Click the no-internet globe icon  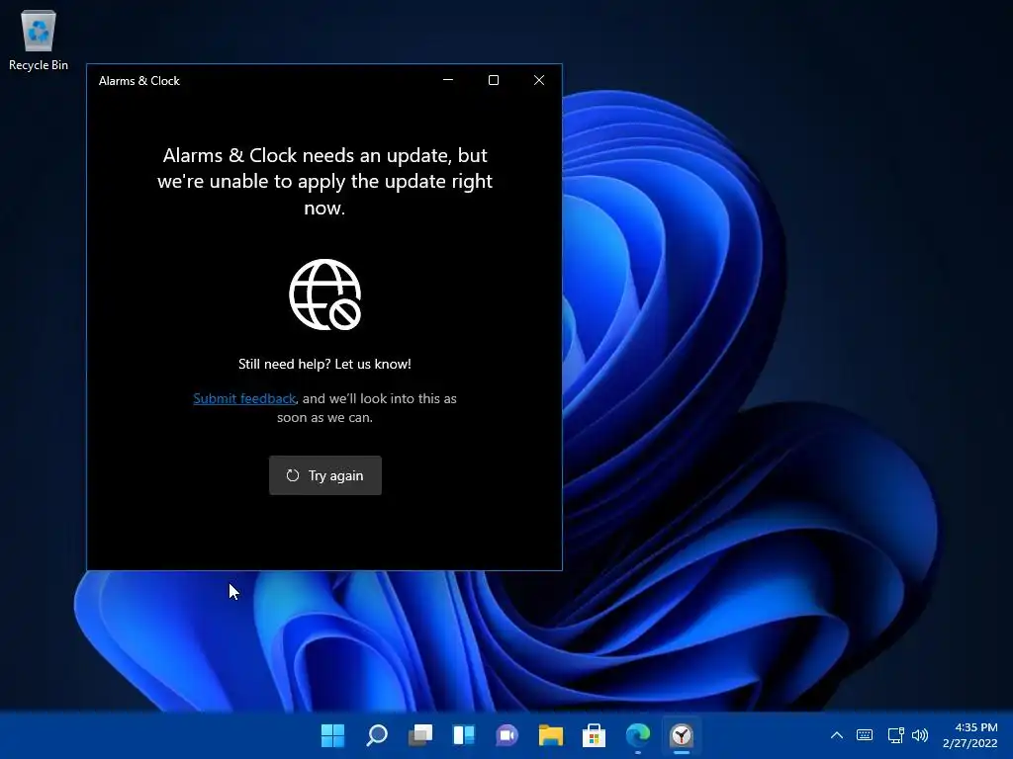click(x=324, y=295)
